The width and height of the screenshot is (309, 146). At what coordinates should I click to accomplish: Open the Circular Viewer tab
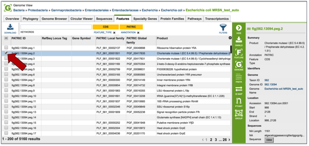tap(81, 19)
